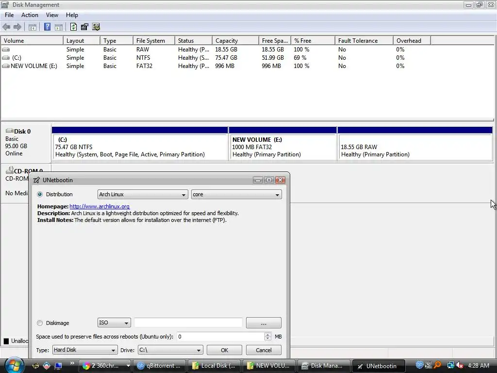Click the Refresh icon with green arrows
Screen dimensions: 497x373
[x=74, y=27]
